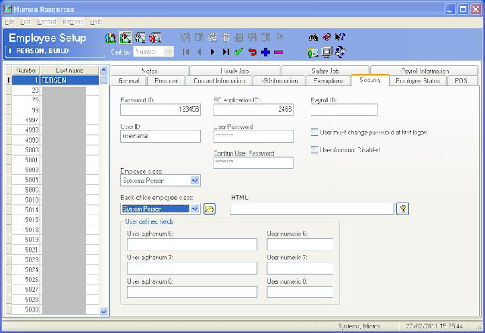Select employee number 5010 in the list
The width and height of the screenshot is (485, 333).
coord(55,200)
